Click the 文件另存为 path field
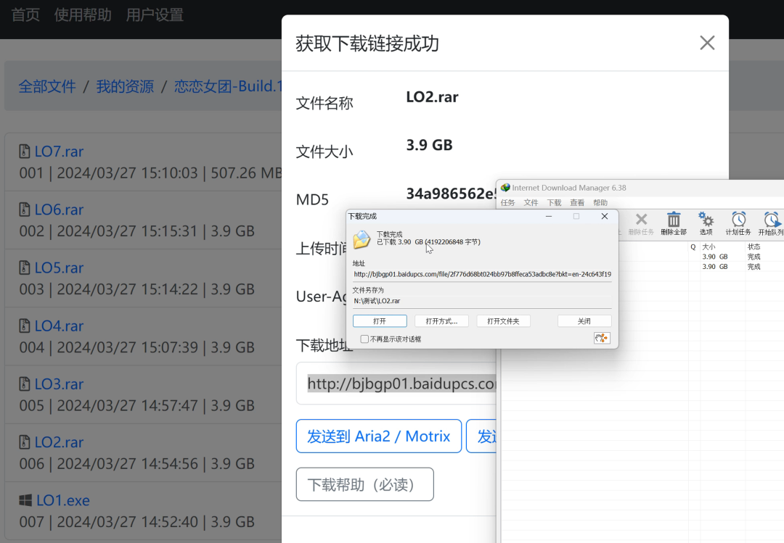 [x=482, y=301]
